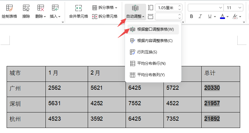249x133 pixels.
Task: Open the Delete (删除) table menu
Action: coord(40,12)
